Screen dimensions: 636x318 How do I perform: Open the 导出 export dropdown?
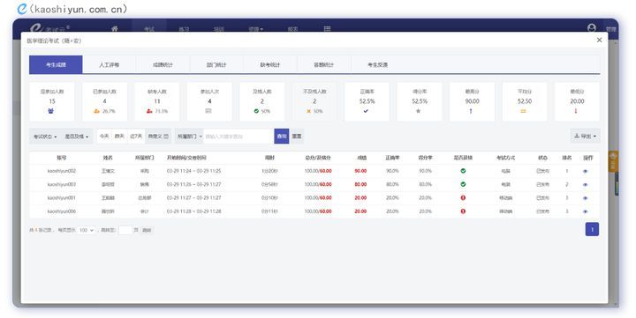pos(586,137)
